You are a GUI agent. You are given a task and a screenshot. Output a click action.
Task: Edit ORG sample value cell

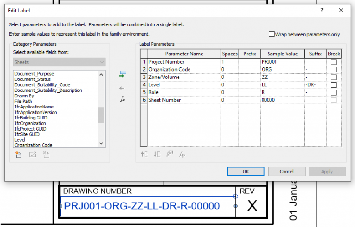282,69
